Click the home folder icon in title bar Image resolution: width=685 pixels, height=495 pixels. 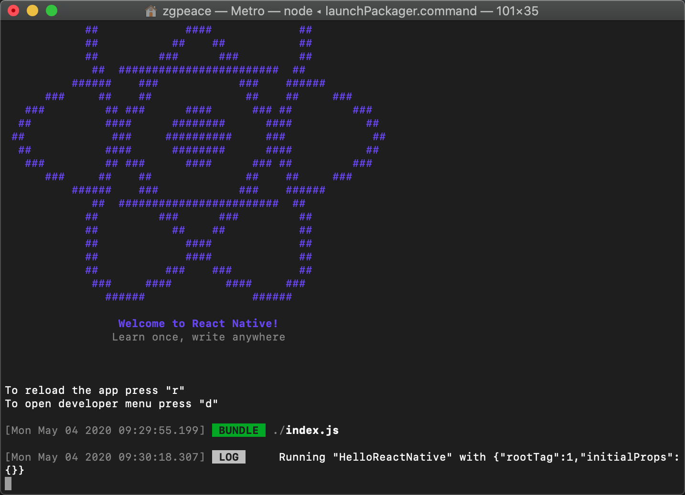coord(151,11)
